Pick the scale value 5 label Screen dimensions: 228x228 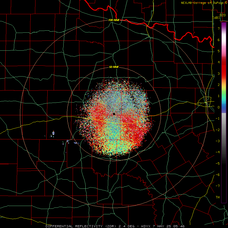(219, 51)
